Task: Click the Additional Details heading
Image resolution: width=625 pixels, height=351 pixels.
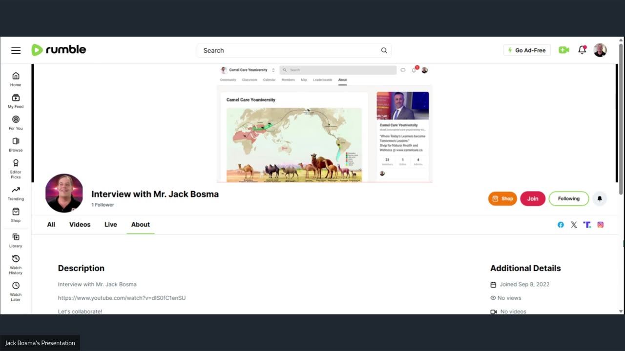Action: 525,268
